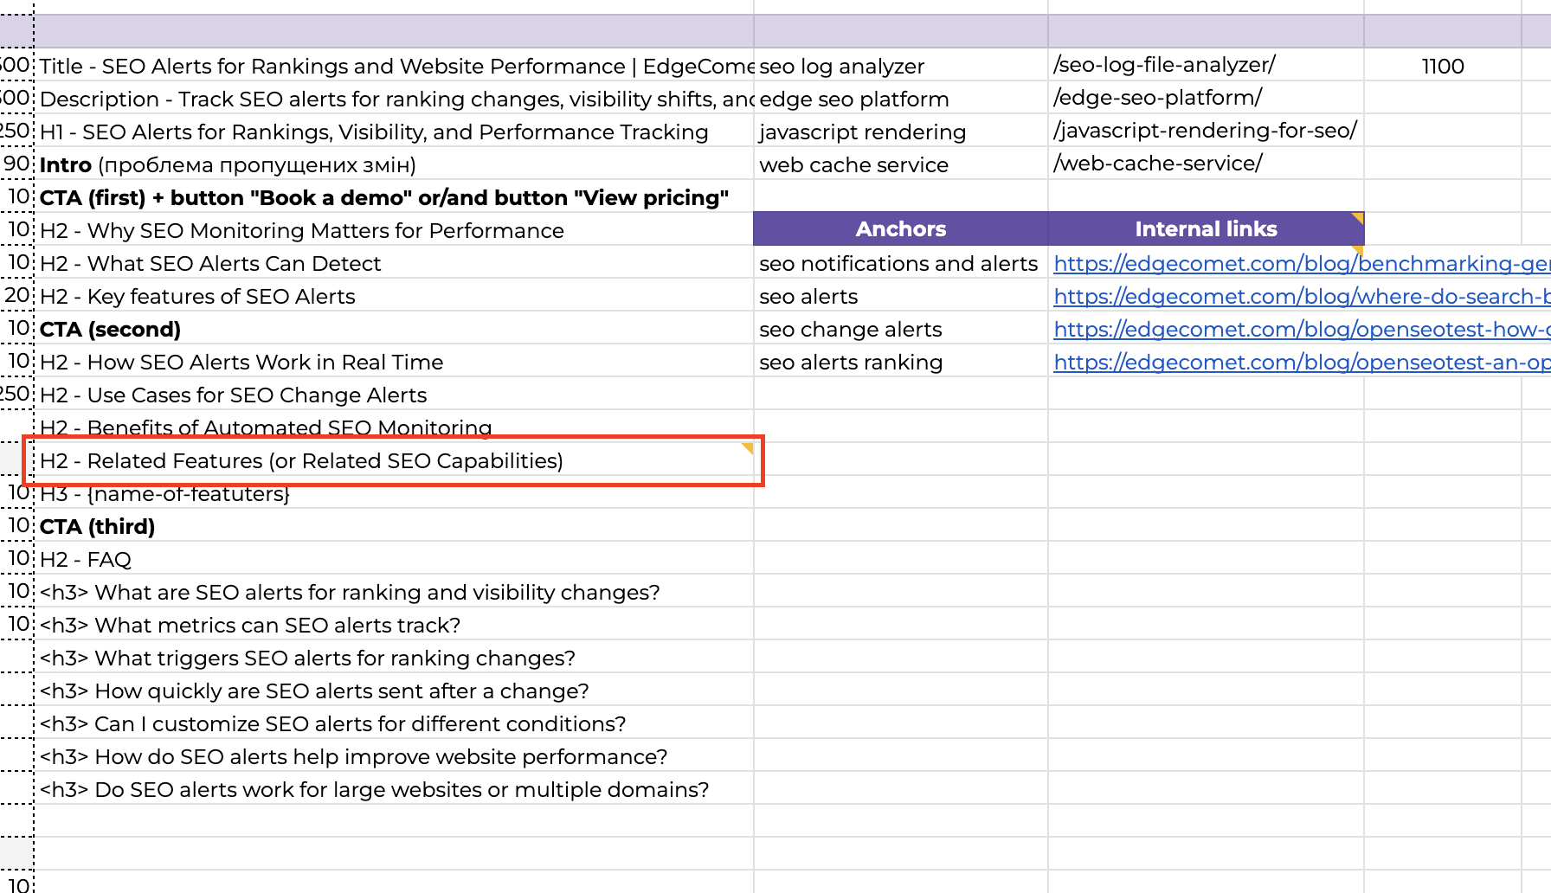This screenshot has height=893, width=1551.
Task: Click the 'edge seo platform' keyword cell
Action: [901, 99]
